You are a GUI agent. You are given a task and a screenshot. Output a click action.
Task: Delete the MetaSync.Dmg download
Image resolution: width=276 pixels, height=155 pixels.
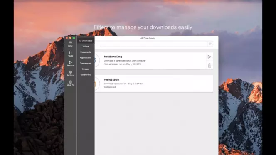pos(209,65)
